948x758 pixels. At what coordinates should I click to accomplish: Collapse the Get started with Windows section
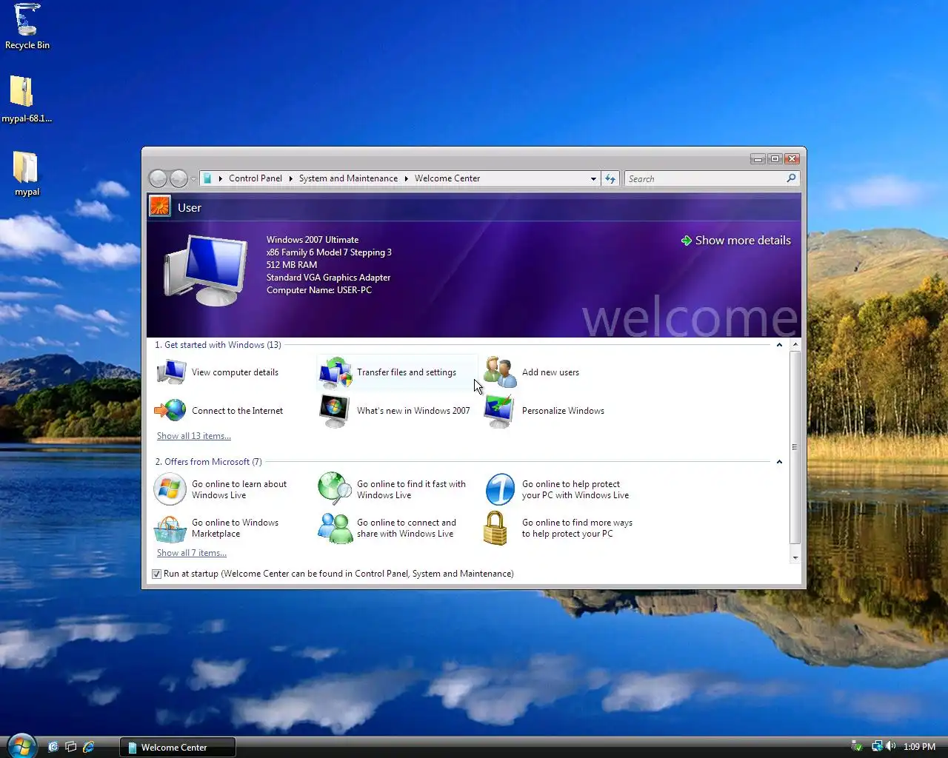779,345
